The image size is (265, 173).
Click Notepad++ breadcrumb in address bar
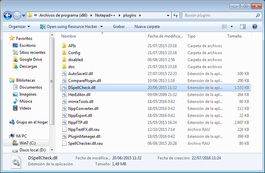click(105, 15)
